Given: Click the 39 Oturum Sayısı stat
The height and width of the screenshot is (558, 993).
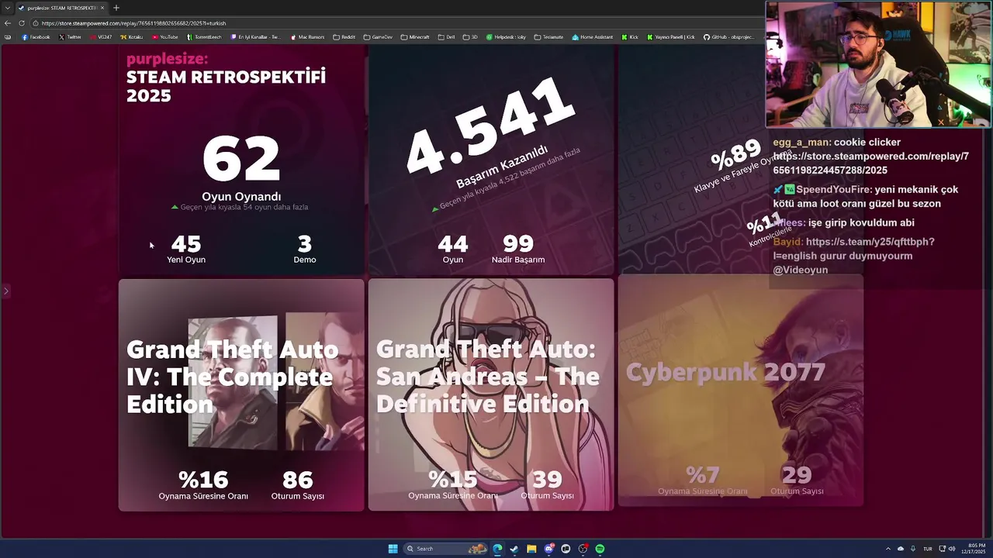Looking at the screenshot, I should click(x=547, y=486).
